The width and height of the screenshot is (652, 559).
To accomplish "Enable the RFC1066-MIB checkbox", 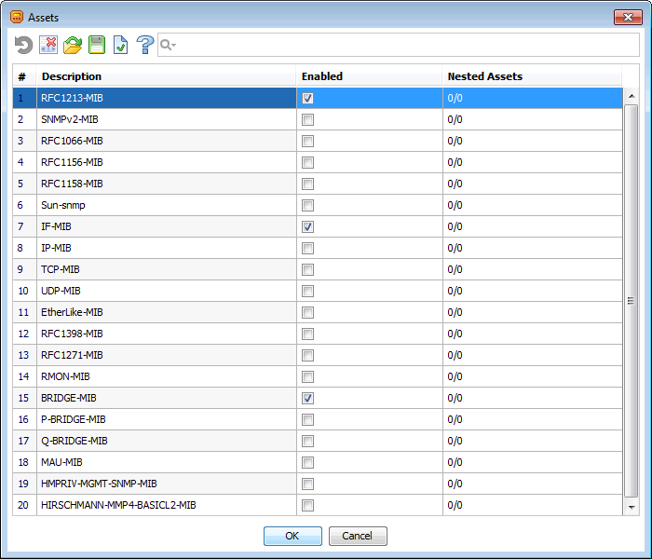I will 307,141.
